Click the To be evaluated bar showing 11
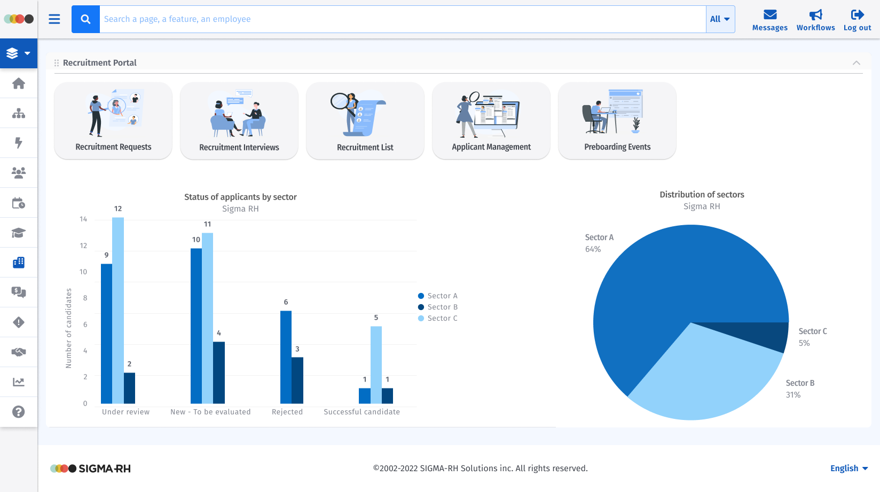The width and height of the screenshot is (880, 492). coord(207,319)
